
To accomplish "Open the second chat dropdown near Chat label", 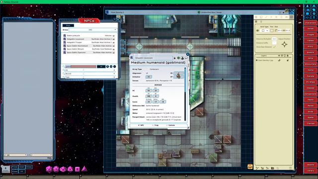I will pos(41,155).
